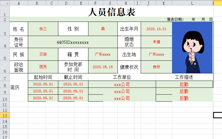
Task: Click the 姓名 label cell
Action: (19, 29)
